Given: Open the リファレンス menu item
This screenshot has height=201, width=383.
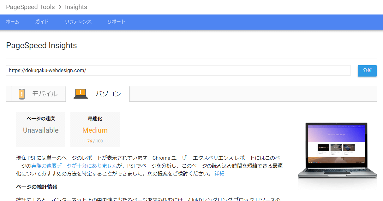Looking at the screenshot, I should [78, 22].
